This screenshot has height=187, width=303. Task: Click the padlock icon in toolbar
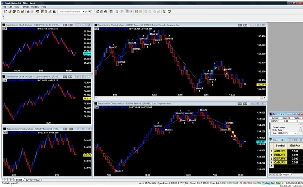click(46, 12)
